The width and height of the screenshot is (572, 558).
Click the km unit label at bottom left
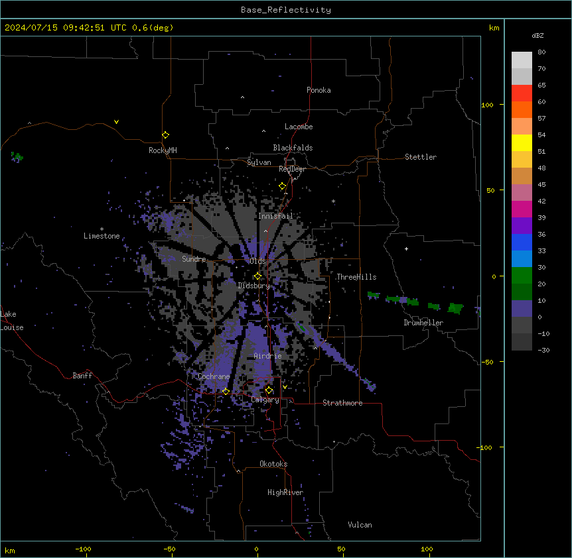click(x=10, y=550)
